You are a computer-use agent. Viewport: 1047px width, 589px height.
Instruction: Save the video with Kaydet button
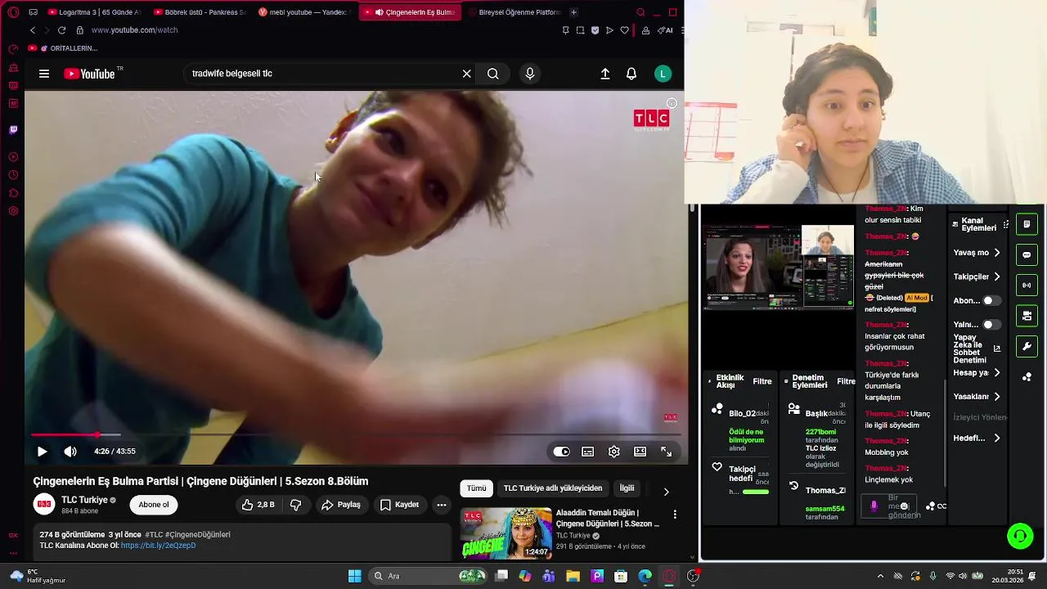click(400, 505)
